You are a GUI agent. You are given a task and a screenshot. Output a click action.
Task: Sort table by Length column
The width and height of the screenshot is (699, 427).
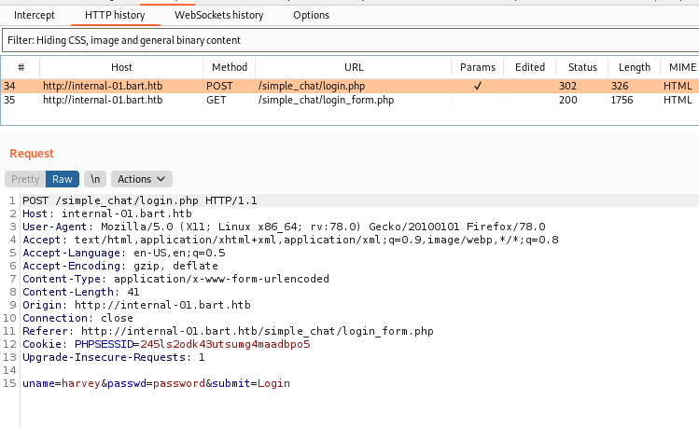634,67
